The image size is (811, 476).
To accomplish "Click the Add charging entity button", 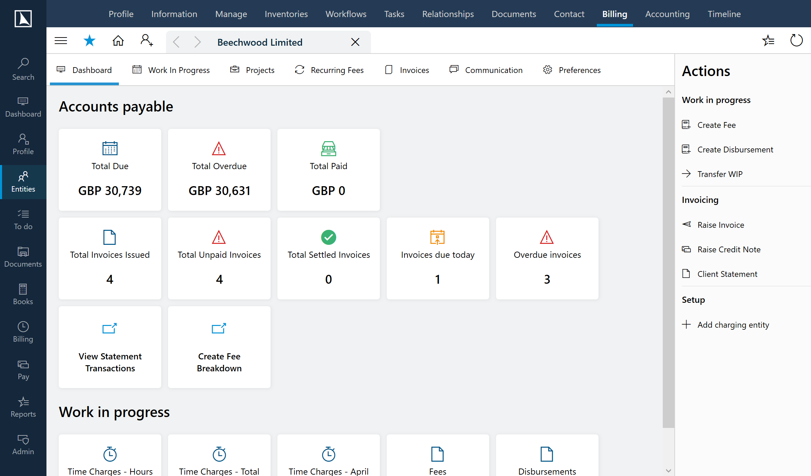I will [x=733, y=324].
